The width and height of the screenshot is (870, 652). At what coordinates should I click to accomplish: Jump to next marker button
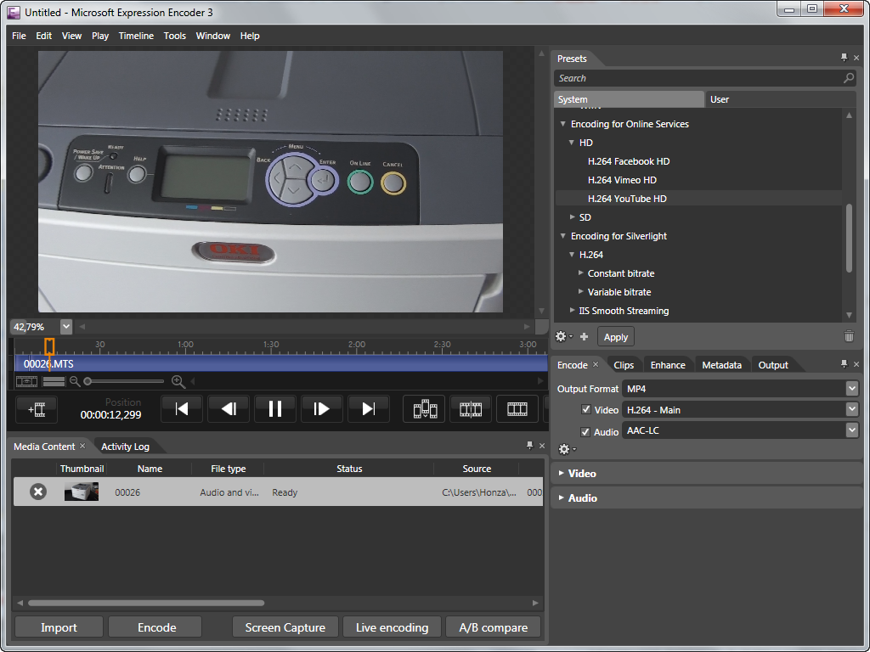point(369,409)
